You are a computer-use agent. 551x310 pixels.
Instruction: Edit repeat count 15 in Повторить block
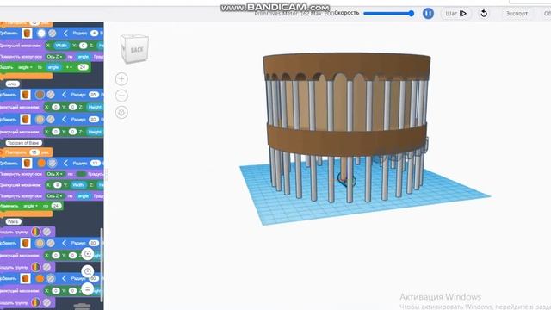[x=34, y=152]
